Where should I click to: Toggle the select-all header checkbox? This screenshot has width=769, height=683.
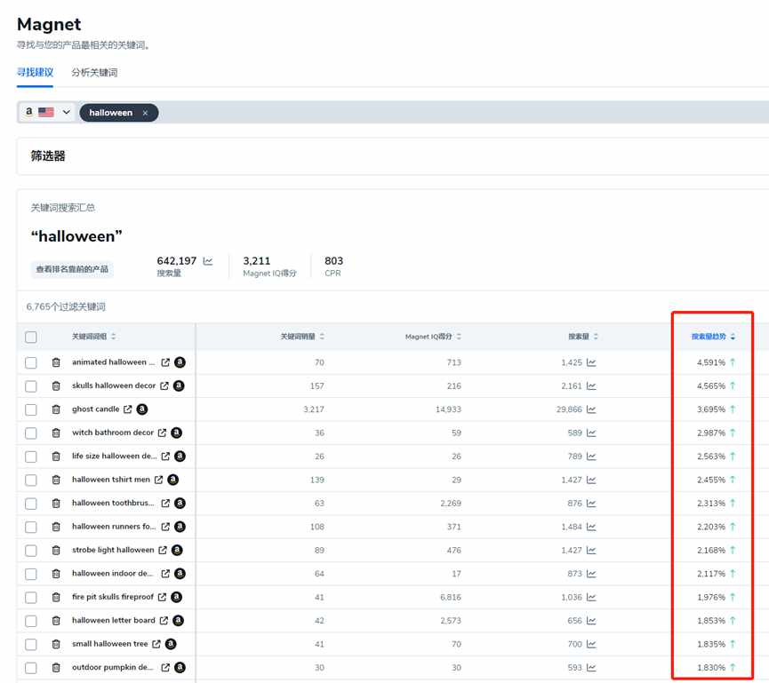(x=31, y=338)
